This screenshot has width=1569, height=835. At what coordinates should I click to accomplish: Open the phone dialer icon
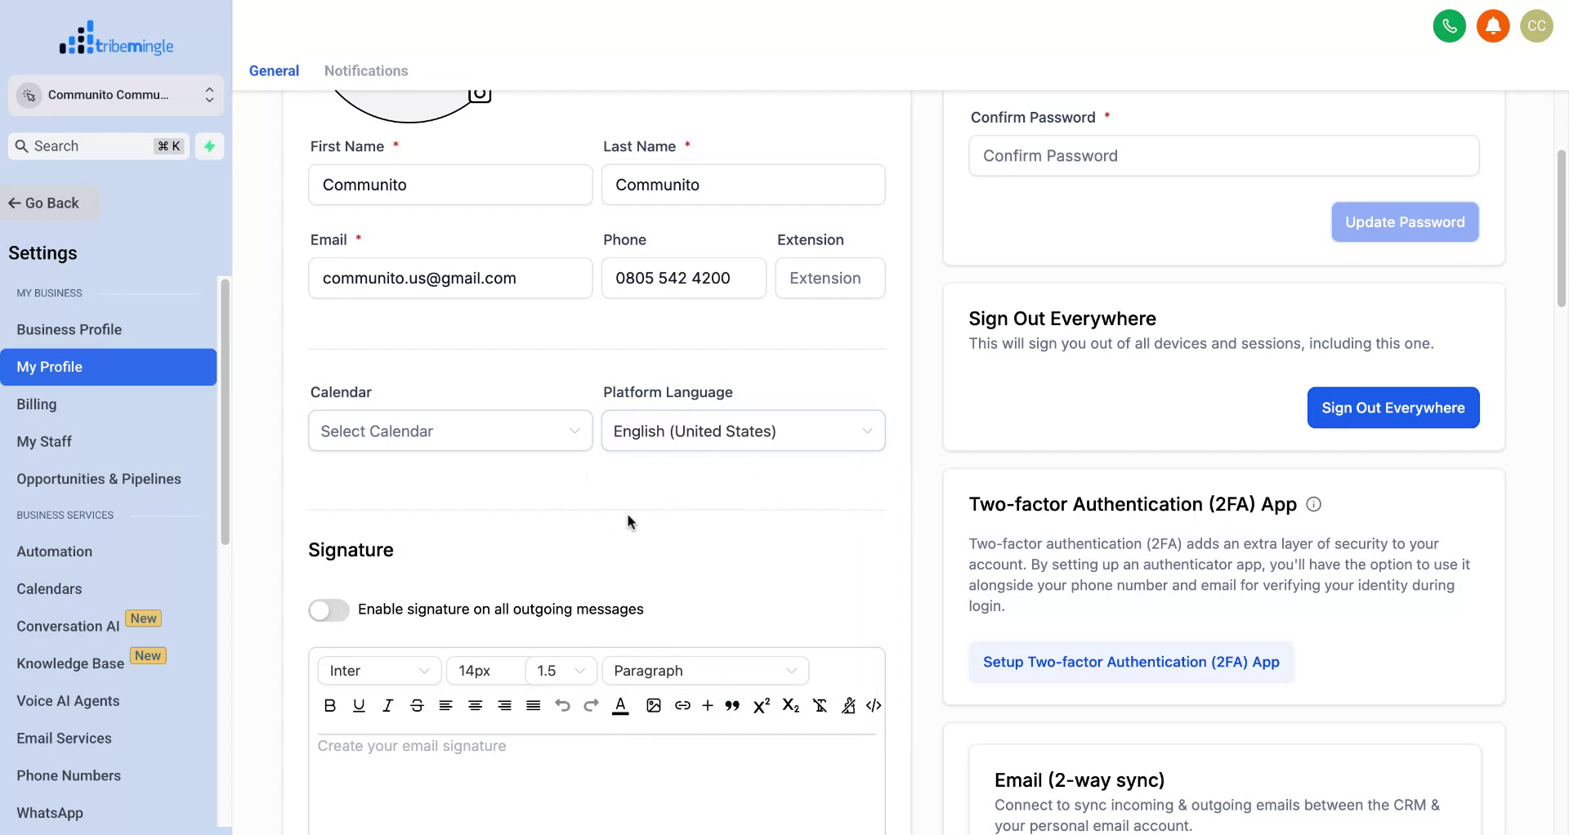[x=1449, y=25]
